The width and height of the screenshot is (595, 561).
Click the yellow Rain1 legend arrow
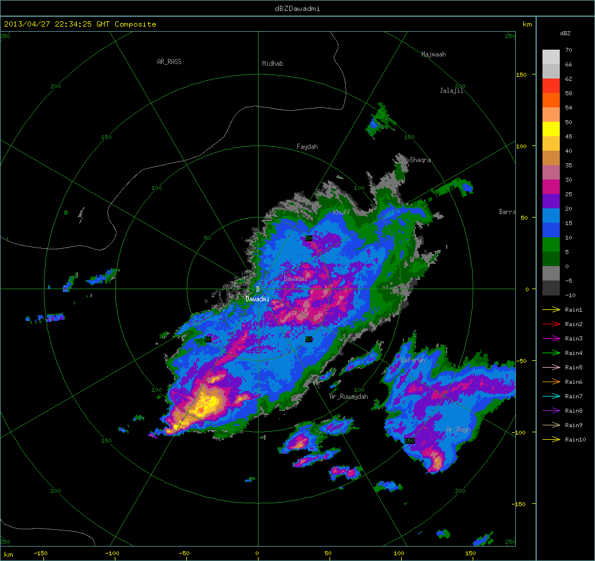[x=551, y=310]
